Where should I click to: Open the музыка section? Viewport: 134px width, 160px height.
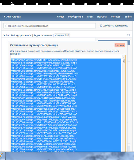point(102,17)
